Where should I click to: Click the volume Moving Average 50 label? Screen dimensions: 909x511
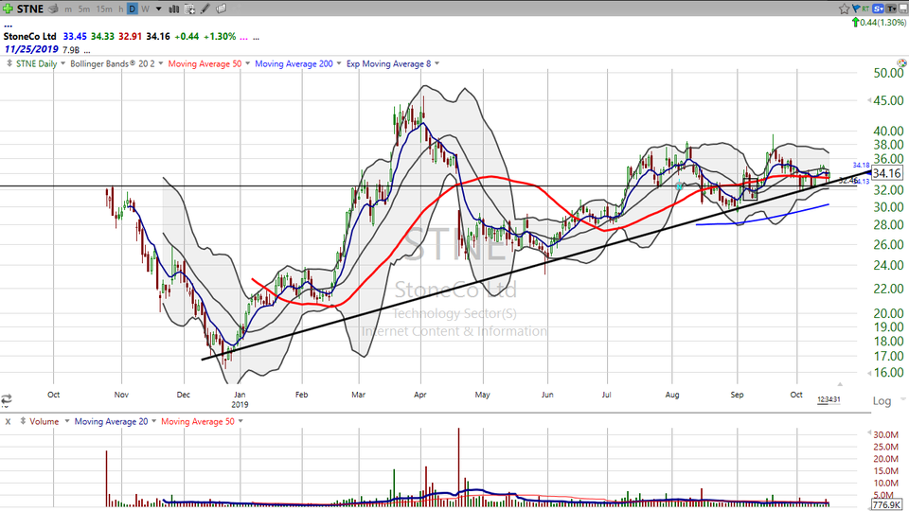coord(198,422)
